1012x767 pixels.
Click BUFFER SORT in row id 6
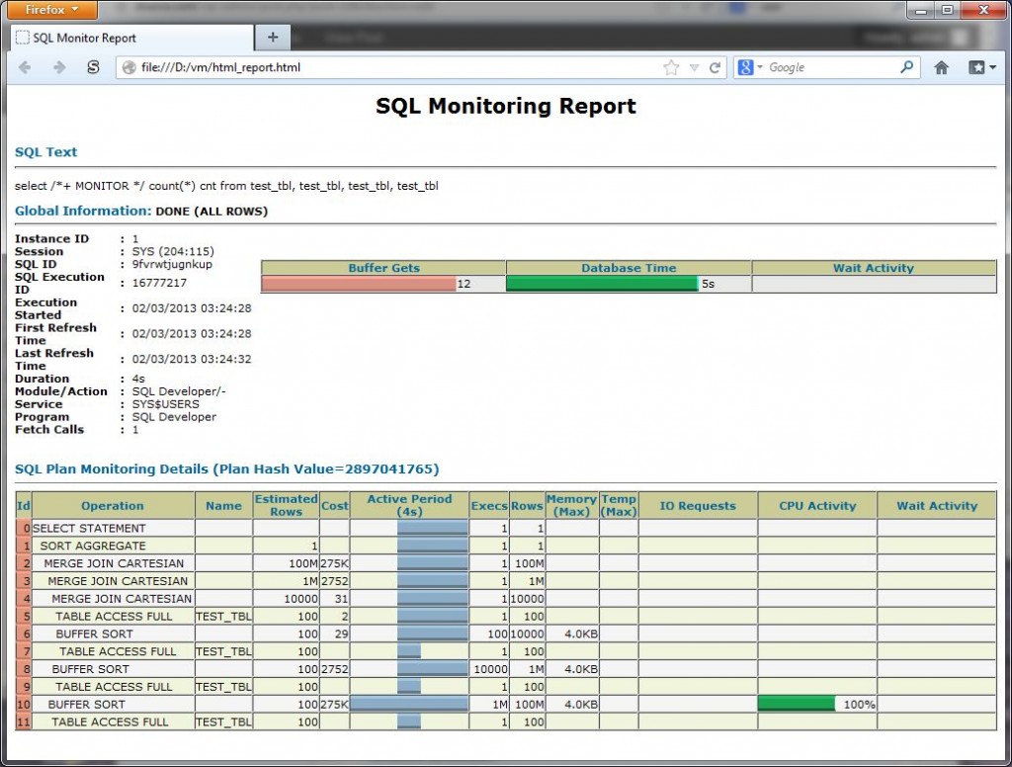[x=94, y=634]
